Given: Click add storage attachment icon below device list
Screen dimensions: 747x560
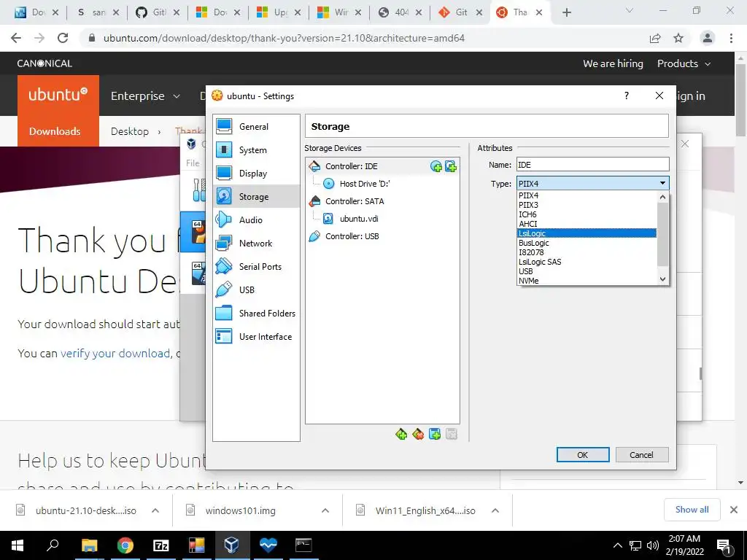Looking at the screenshot, I should [x=435, y=435].
